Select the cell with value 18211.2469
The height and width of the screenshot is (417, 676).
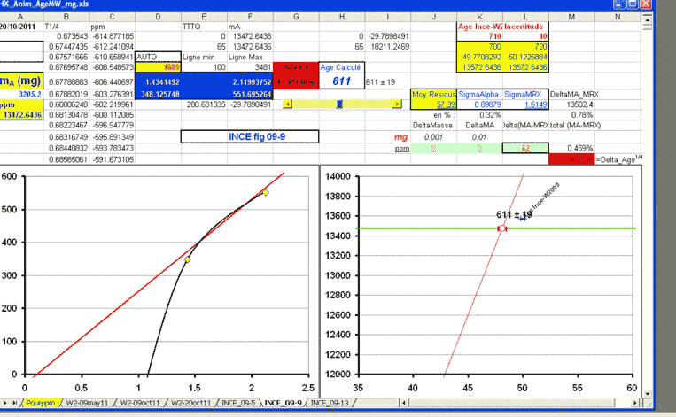click(x=387, y=47)
